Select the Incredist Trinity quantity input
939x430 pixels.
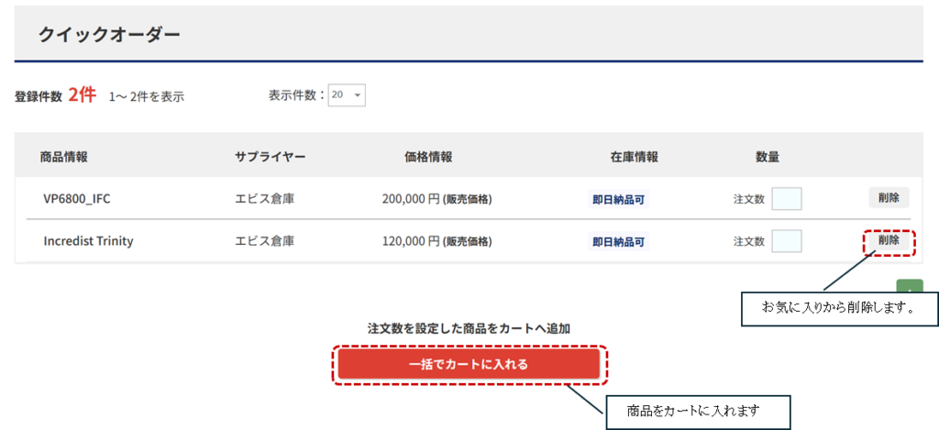(x=786, y=241)
